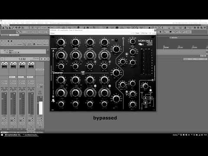Toggle the lower LED button in section C

tap(127, 92)
